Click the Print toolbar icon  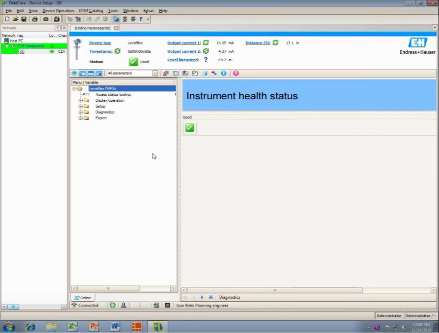pos(35,19)
